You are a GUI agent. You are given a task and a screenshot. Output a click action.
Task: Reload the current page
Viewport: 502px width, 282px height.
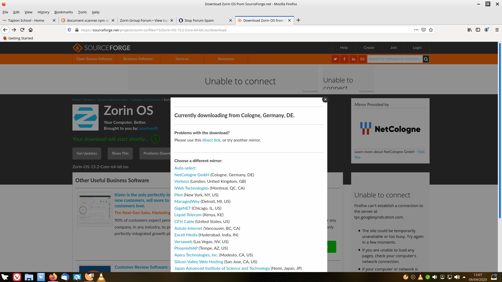click(x=22, y=30)
